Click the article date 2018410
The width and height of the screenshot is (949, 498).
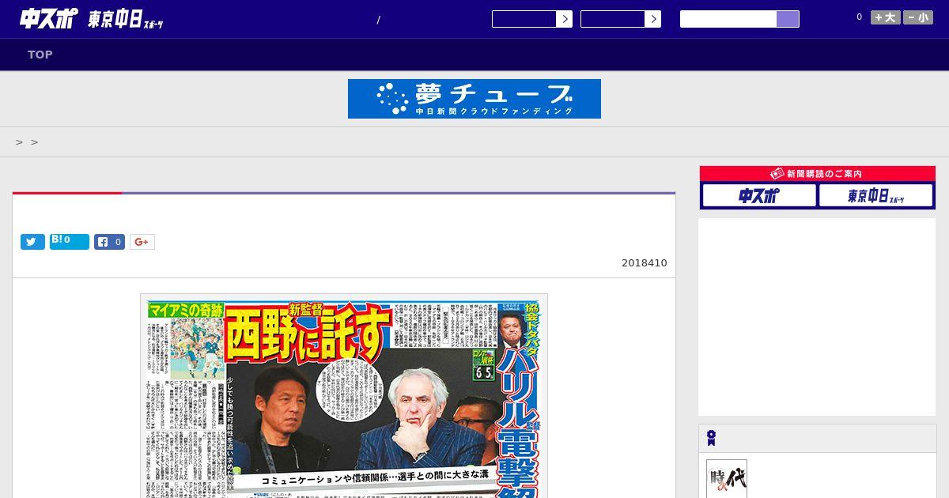pyautogui.click(x=645, y=263)
